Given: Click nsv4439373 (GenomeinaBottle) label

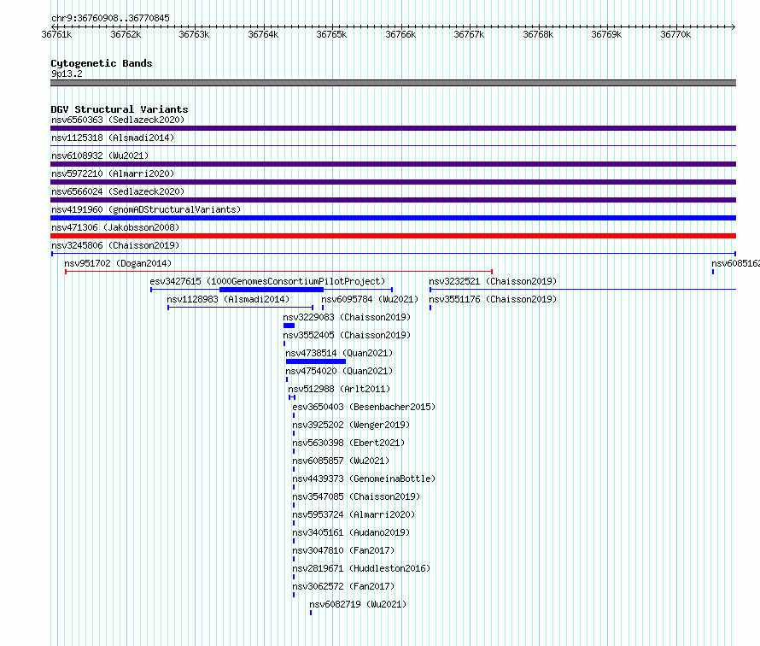Looking at the screenshot, I should (x=364, y=479).
